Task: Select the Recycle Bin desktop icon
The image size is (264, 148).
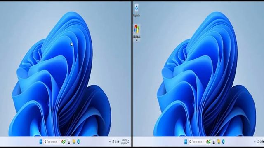Action: click(137, 10)
